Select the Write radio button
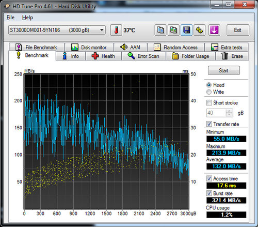Screen dimensions: 258x227 [209, 92]
